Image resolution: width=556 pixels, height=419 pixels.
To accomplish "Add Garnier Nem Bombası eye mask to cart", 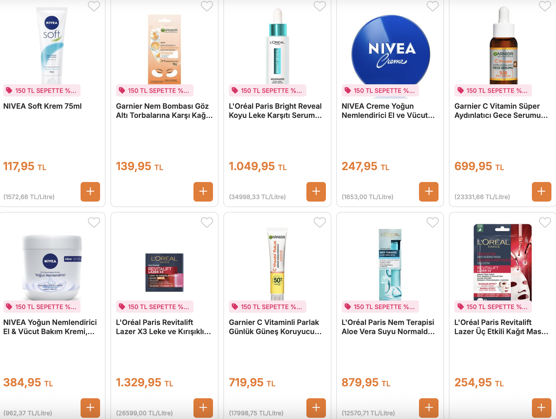I will (203, 192).
